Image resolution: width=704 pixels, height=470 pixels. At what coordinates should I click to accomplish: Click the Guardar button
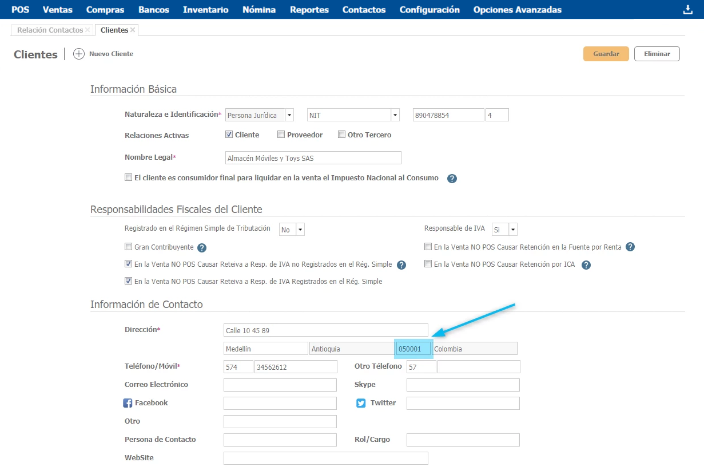(x=606, y=54)
